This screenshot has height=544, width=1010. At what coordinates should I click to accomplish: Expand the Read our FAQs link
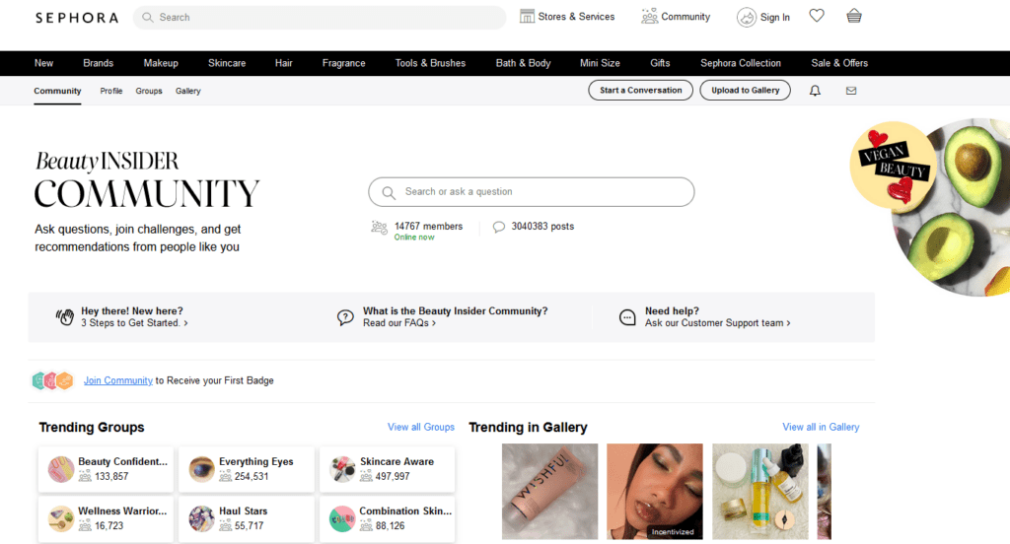398,323
